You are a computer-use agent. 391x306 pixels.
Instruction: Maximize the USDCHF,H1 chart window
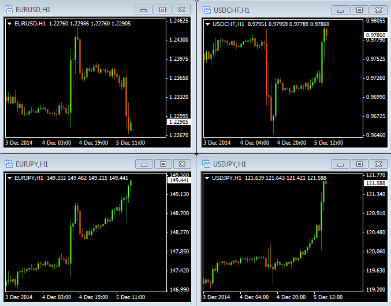point(359,10)
